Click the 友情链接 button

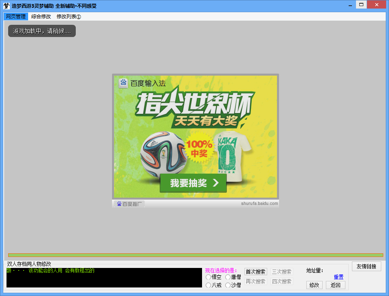point(366,266)
